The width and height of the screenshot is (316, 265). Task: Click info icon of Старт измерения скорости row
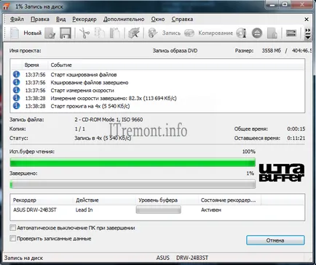coord(16,90)
